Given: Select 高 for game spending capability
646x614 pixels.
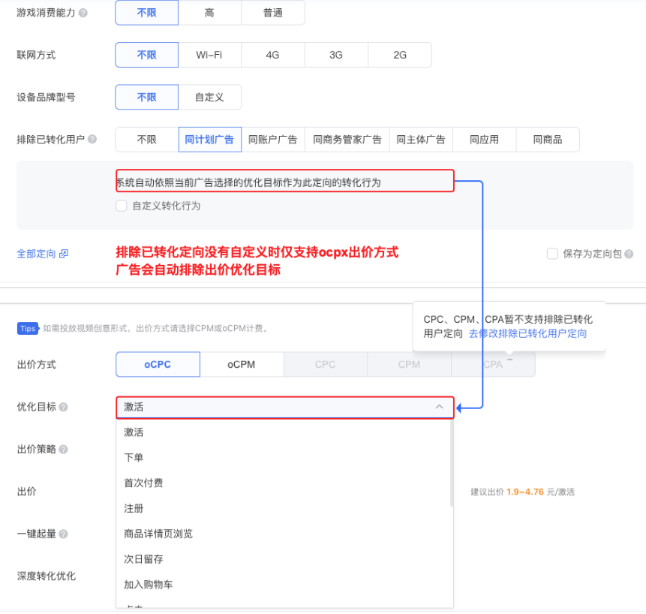Looking at the screenshot, I should tap(209, 13).
